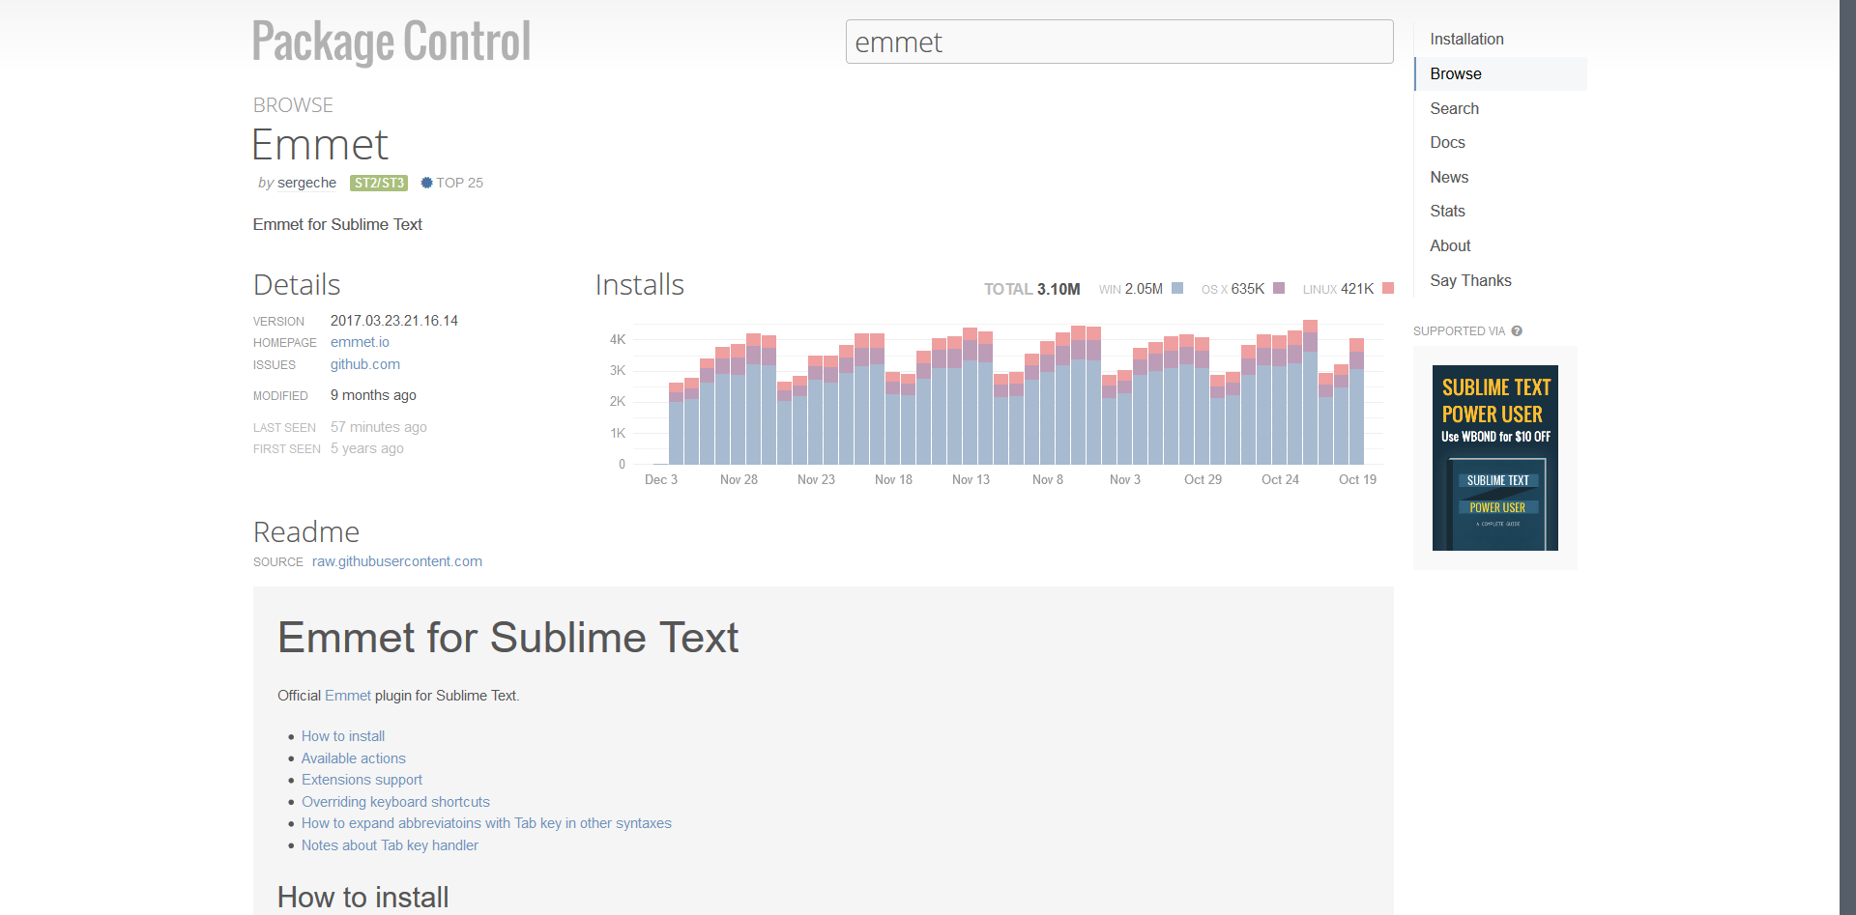
Task: Click the Oct 19 chart axis label
Action: 1357,479
